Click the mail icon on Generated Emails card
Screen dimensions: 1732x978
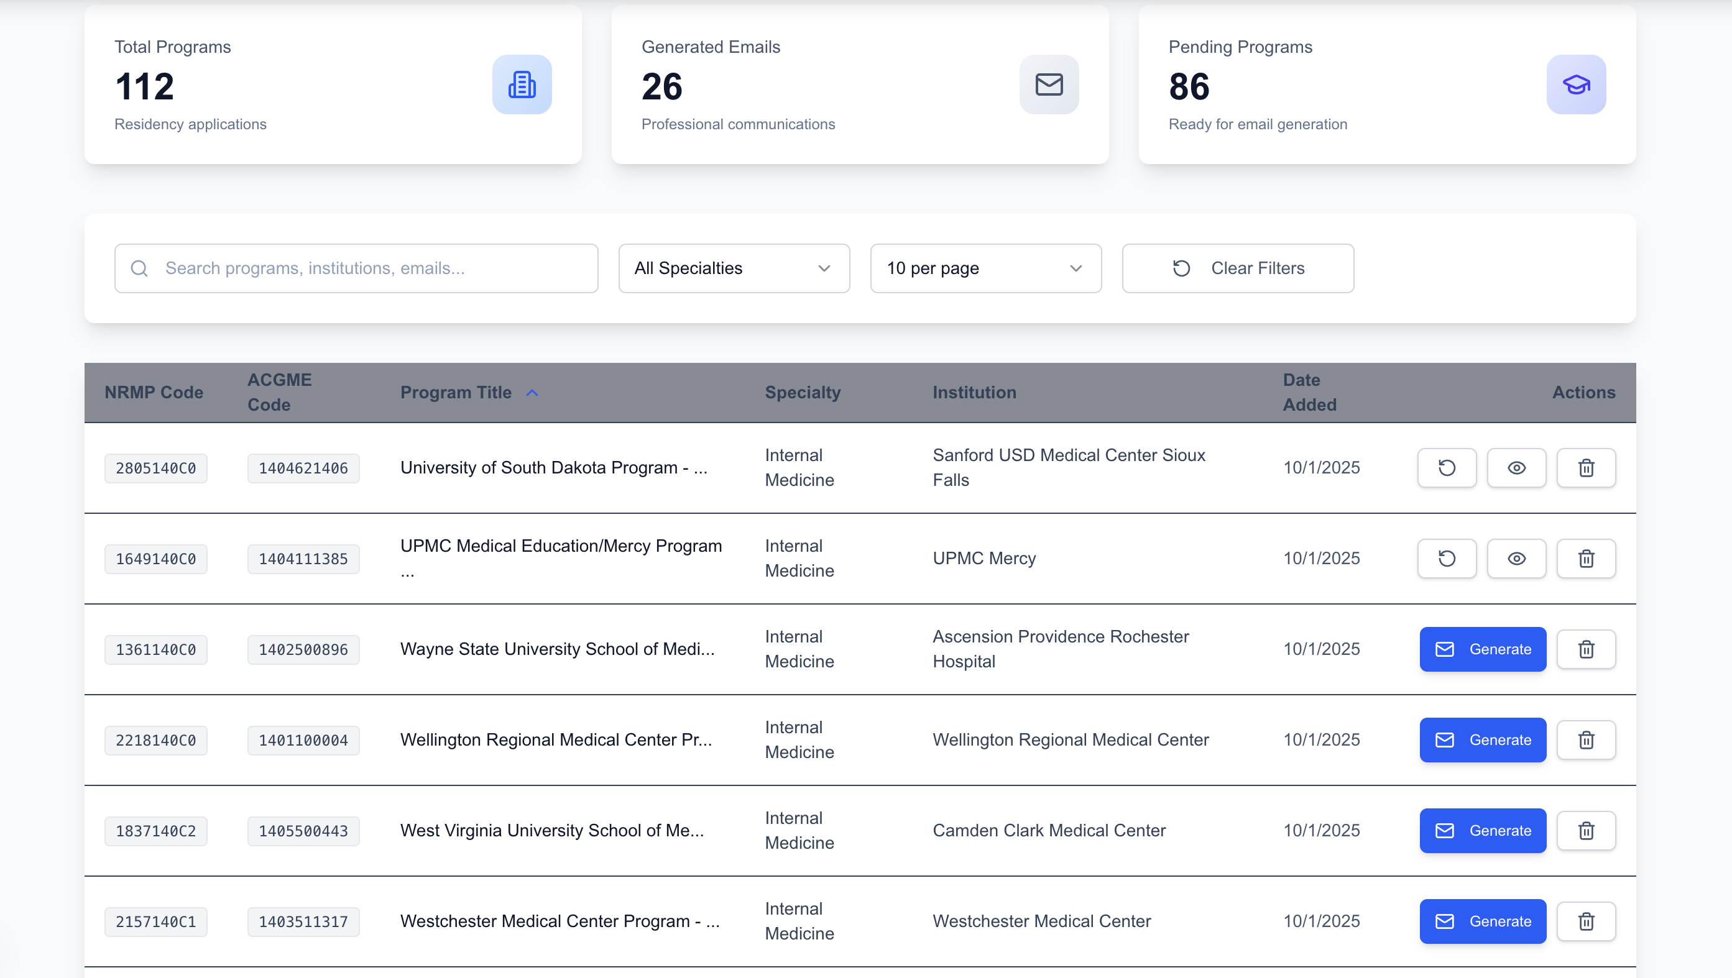coord(1049,84)
